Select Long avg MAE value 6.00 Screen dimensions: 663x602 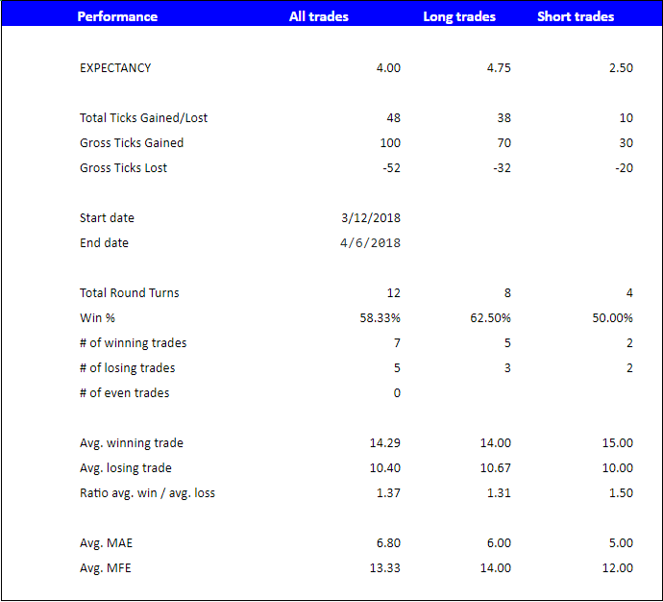click(499, 542)
